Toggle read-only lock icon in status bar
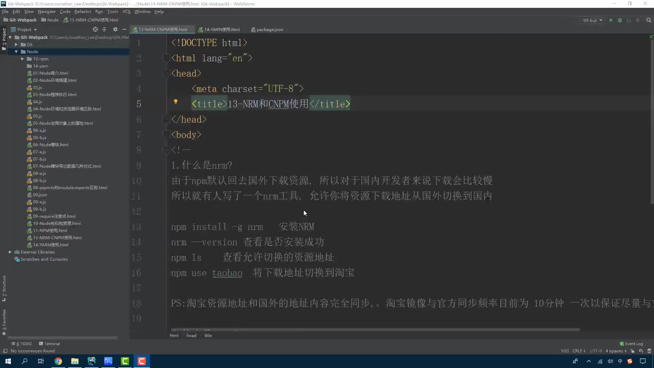Screen dimensions: 654x368 [x=632, y=351]
